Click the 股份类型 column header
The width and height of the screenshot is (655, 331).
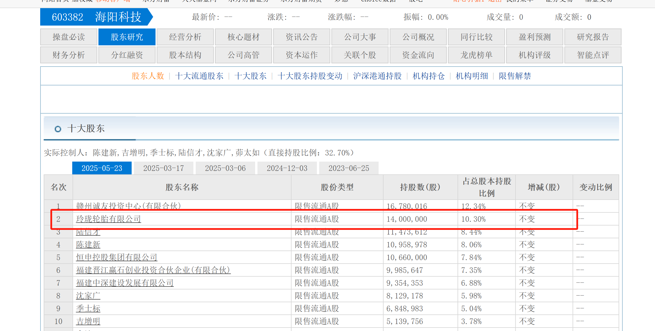pyautogui.click(x=337, y=187)
